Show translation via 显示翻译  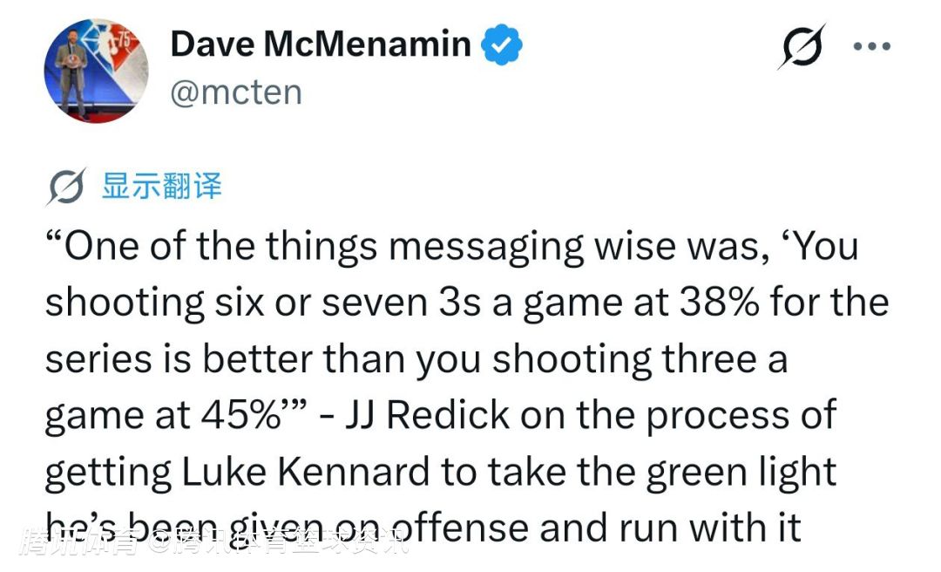[x=162, y=187]
